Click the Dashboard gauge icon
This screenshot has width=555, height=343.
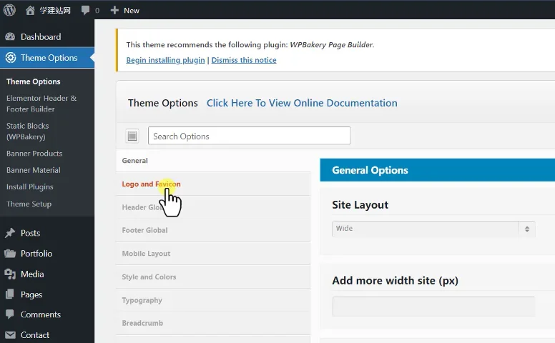click(x=10, y=36)
